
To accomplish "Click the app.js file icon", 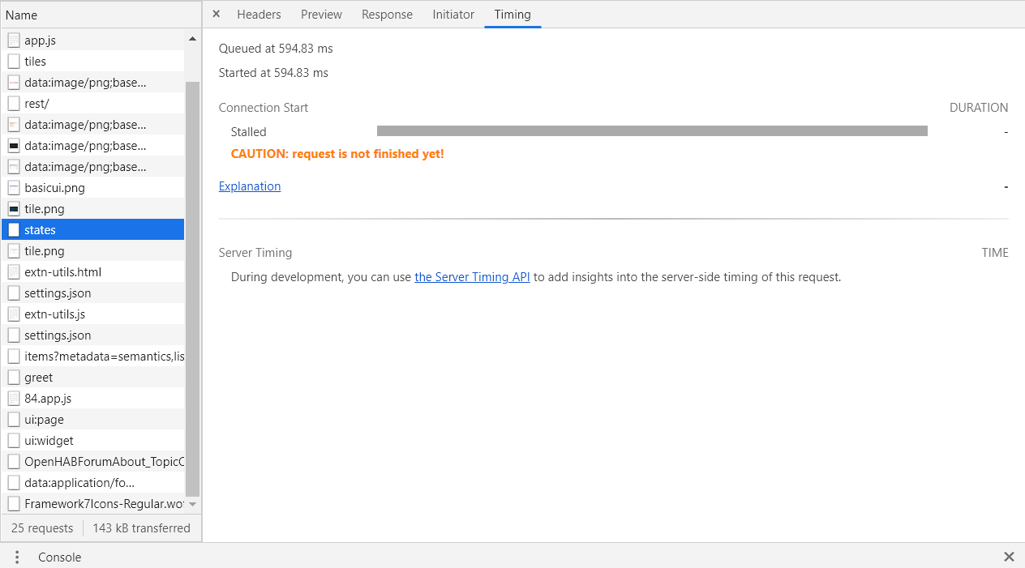I will pyautogui.click(x=14, y=40).
